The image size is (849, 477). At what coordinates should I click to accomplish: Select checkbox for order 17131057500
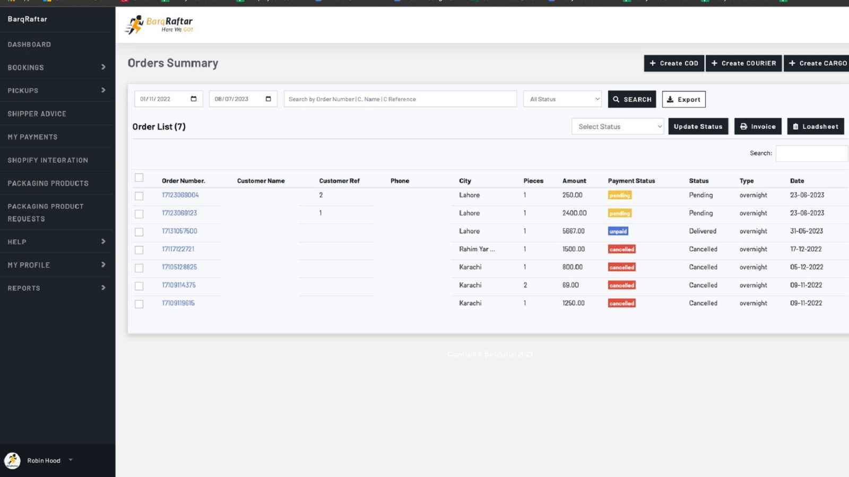pyautogui.click(x=139, y=232)
